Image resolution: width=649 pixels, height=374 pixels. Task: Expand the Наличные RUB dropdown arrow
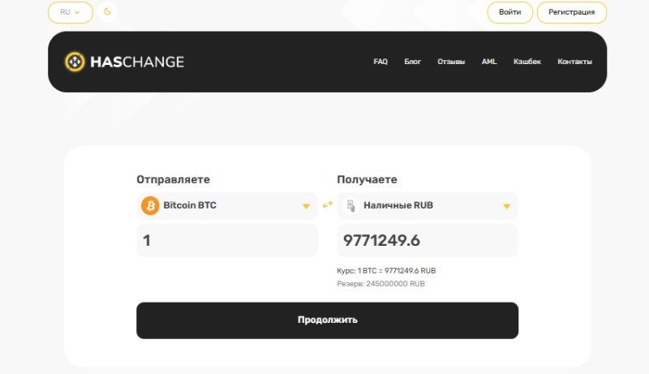tap(506, 206)
